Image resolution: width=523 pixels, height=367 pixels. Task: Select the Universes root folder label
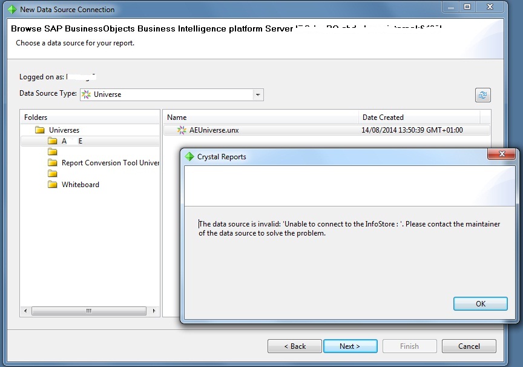[64, 130]
